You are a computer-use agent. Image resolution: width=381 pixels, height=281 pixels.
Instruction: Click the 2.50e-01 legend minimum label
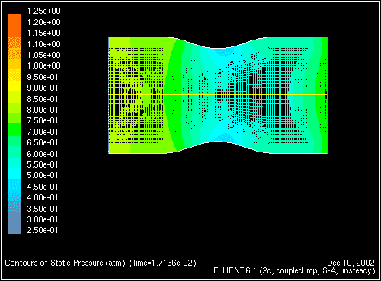[43, 230]
